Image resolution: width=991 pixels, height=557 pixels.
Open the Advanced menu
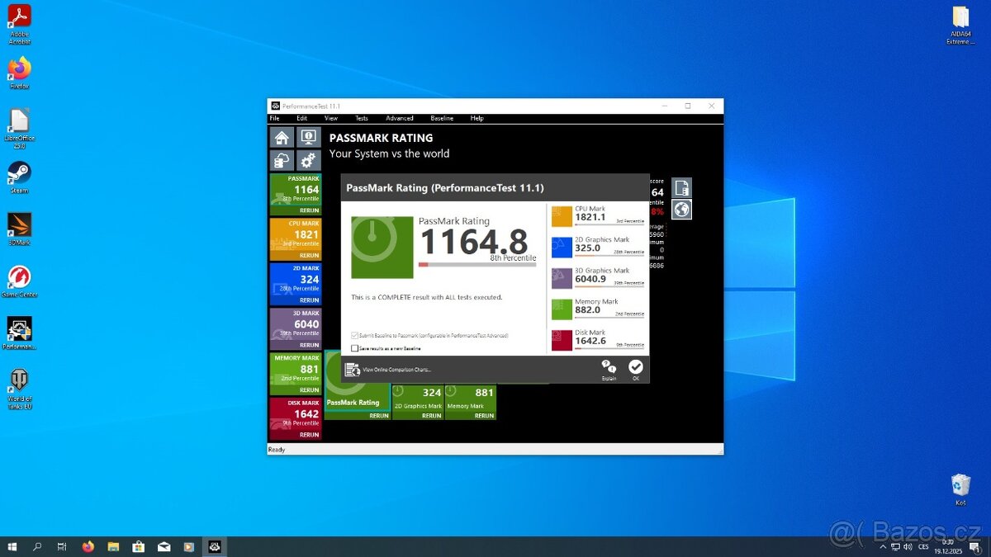[x=399, y=118]
